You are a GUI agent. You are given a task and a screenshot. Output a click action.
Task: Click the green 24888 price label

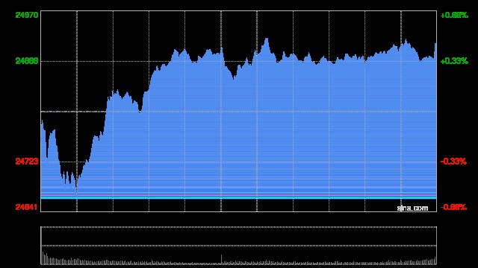point(27,61)
